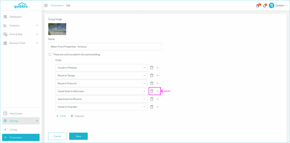Click the move handle next to Room In Prescott
Image resolution: width=290 pixels, height=143 pixels.
[157, 83]
